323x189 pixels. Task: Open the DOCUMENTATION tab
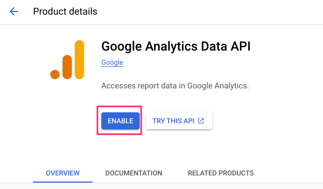134,173
